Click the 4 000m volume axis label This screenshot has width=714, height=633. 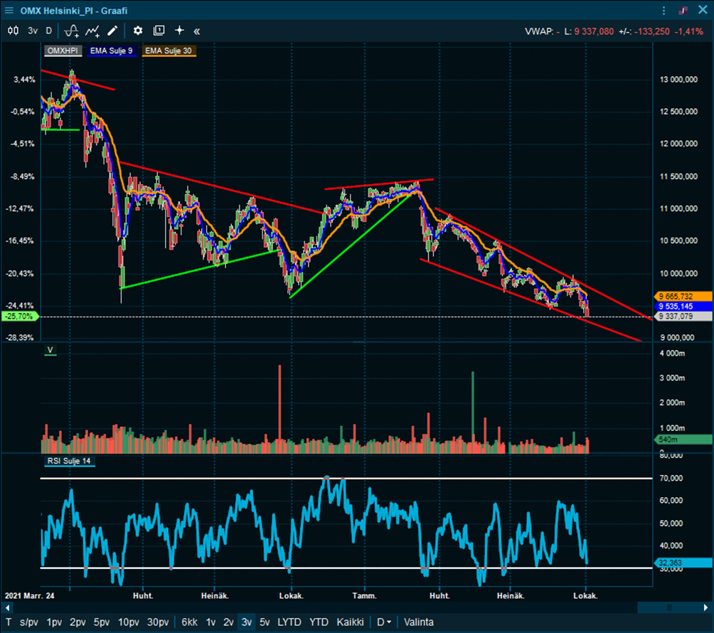(672, 353)
